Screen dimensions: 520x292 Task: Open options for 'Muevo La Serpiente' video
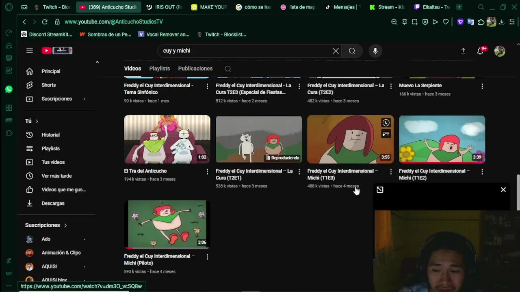pyautogui.click(x=482, y=86)
